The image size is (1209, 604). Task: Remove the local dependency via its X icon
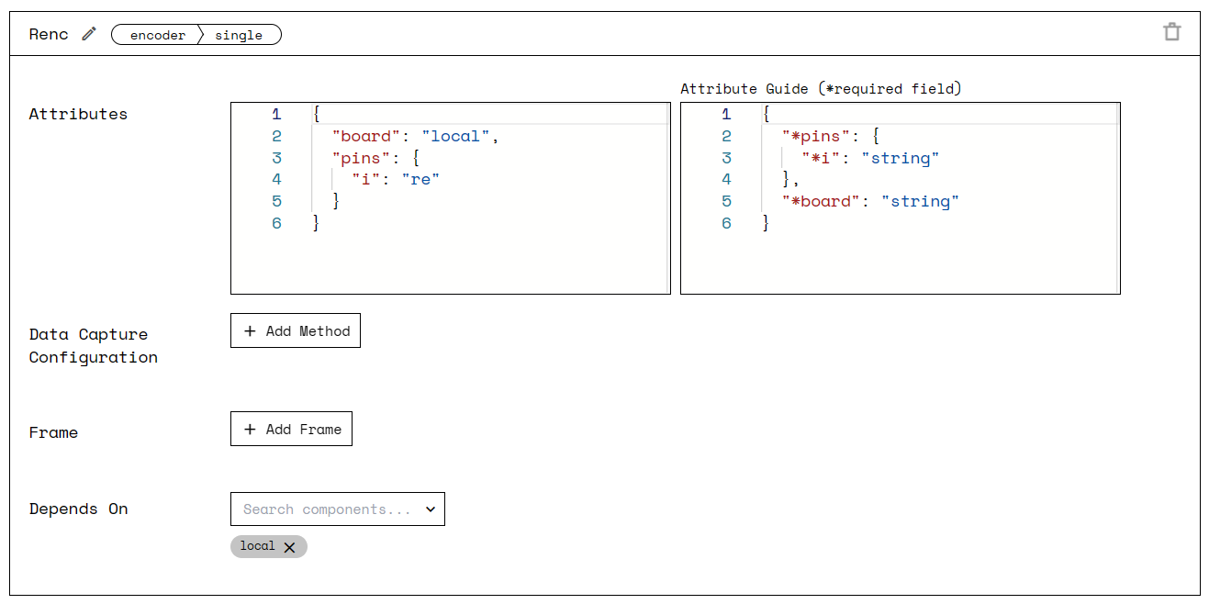tap(290, 546)
